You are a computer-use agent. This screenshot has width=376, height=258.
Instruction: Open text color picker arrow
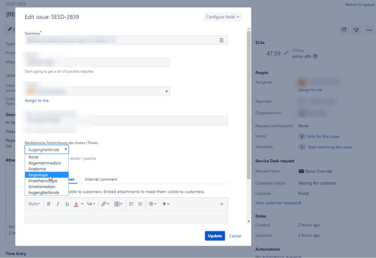82,204
